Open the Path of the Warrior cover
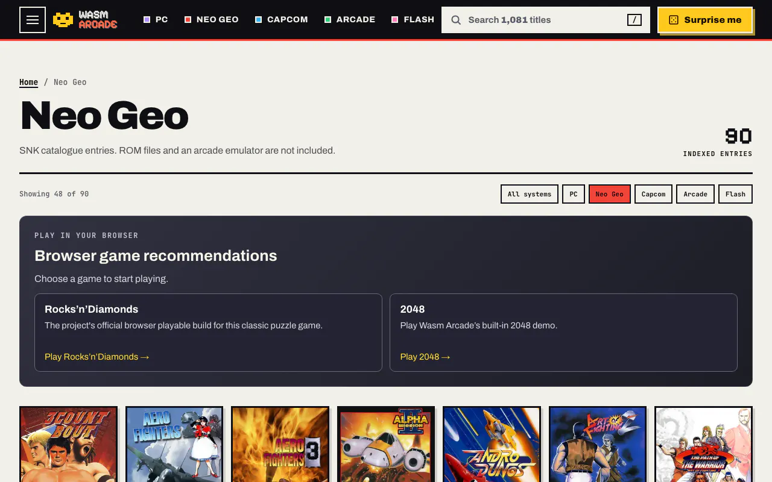Screen dimensions: 772x482 (x=703, y=444)
